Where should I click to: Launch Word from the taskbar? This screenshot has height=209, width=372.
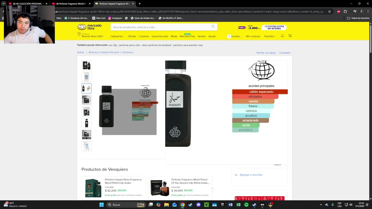(x=230, y=205)
